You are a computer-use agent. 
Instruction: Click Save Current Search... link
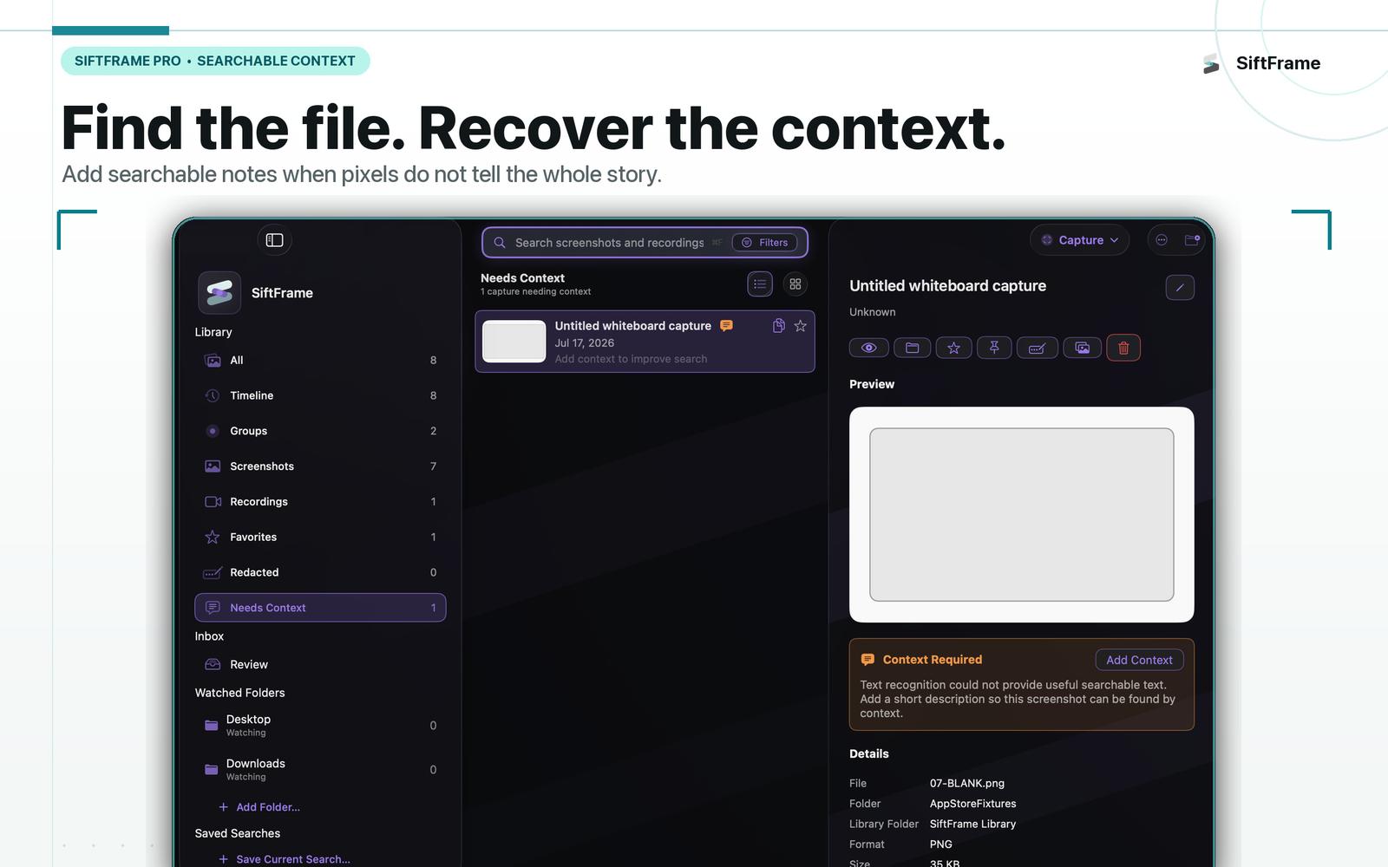coord(285,859)
